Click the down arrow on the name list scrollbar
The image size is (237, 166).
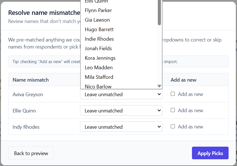pyautogui.click(x=159, y=86)
